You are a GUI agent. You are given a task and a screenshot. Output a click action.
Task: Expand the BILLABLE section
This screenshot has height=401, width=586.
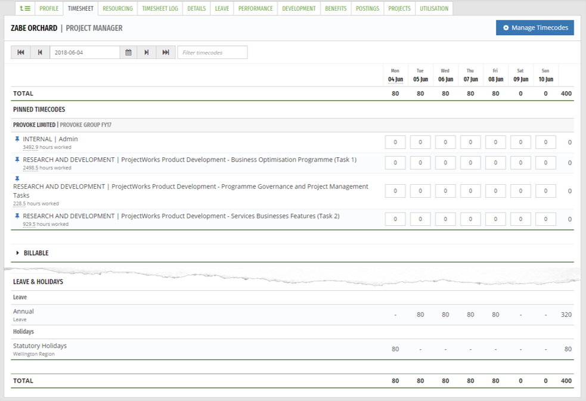(x=17, y=253)
